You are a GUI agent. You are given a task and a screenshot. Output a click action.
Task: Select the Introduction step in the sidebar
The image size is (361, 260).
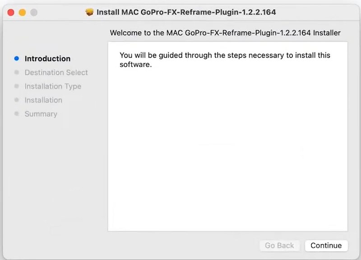tap(47, 59)
